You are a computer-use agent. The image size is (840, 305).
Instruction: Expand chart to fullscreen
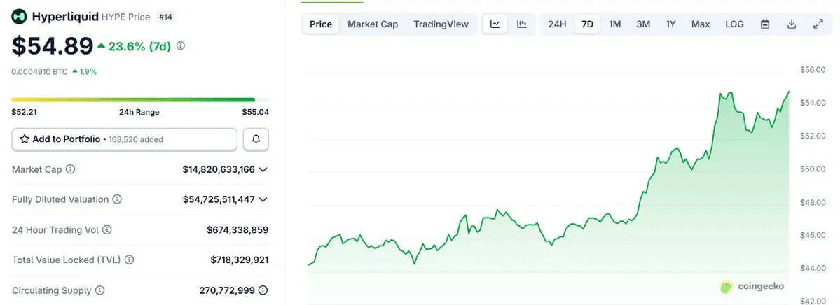(818, 24)
